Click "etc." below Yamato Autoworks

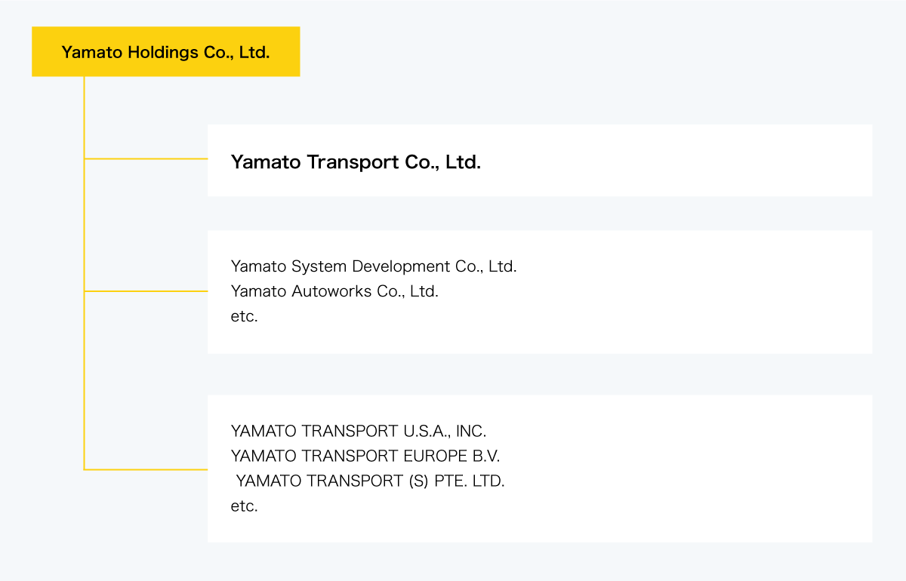point(244,316)
